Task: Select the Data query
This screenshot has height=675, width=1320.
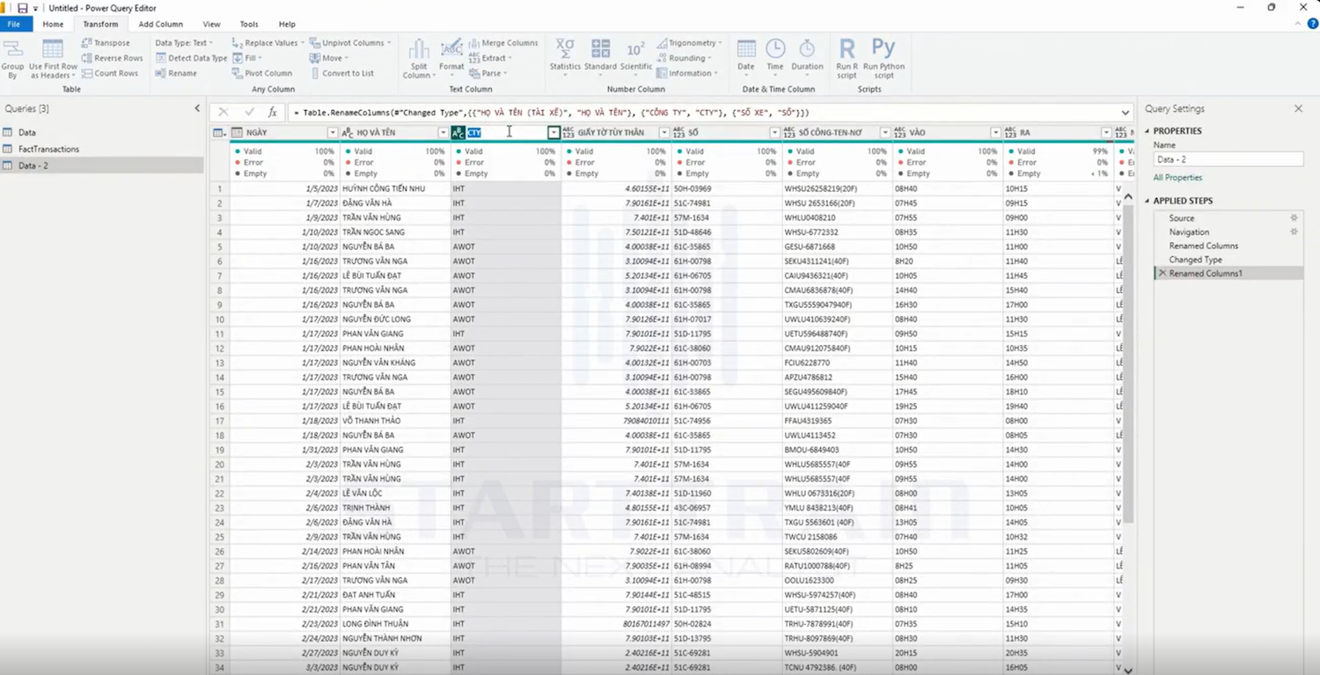Action: tap(27, 133)
